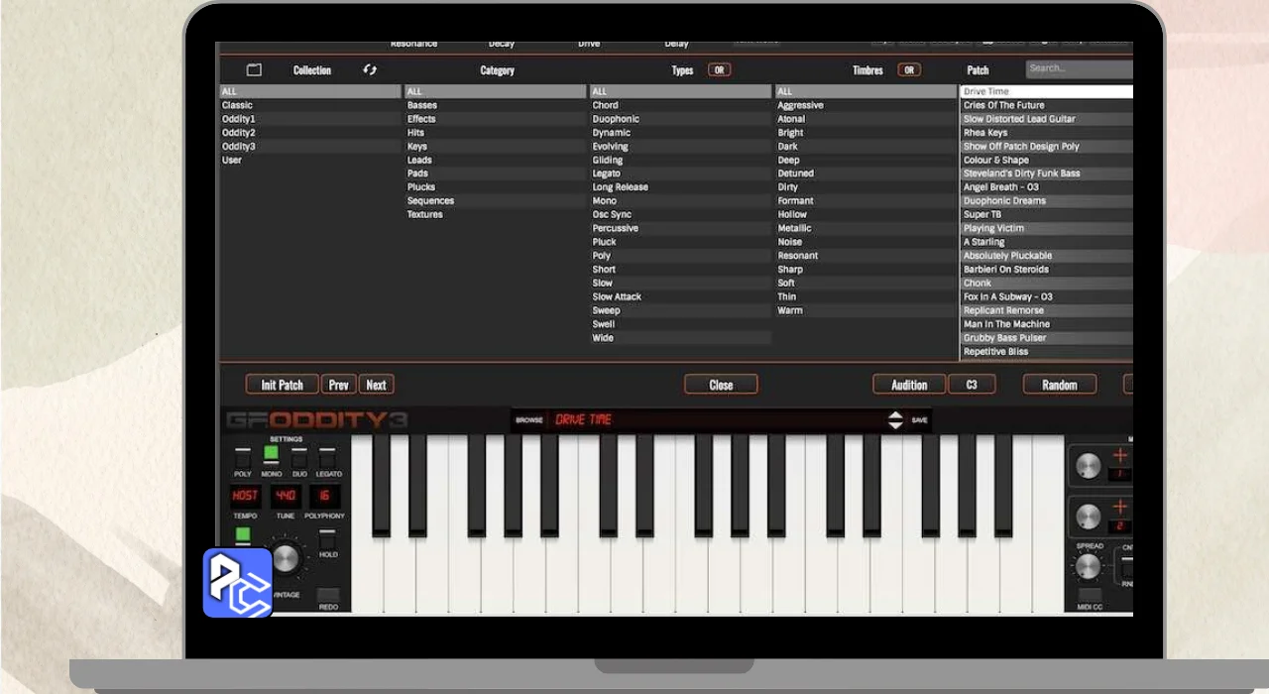This screenshot has height=694, width=1269.
Task: Click the VINTAGE knob
Action: [x=286, y=559]
